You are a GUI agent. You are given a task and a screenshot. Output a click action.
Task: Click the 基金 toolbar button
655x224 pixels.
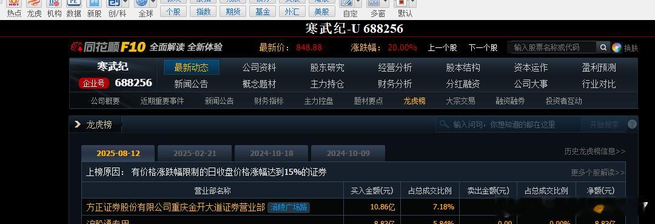263,12
